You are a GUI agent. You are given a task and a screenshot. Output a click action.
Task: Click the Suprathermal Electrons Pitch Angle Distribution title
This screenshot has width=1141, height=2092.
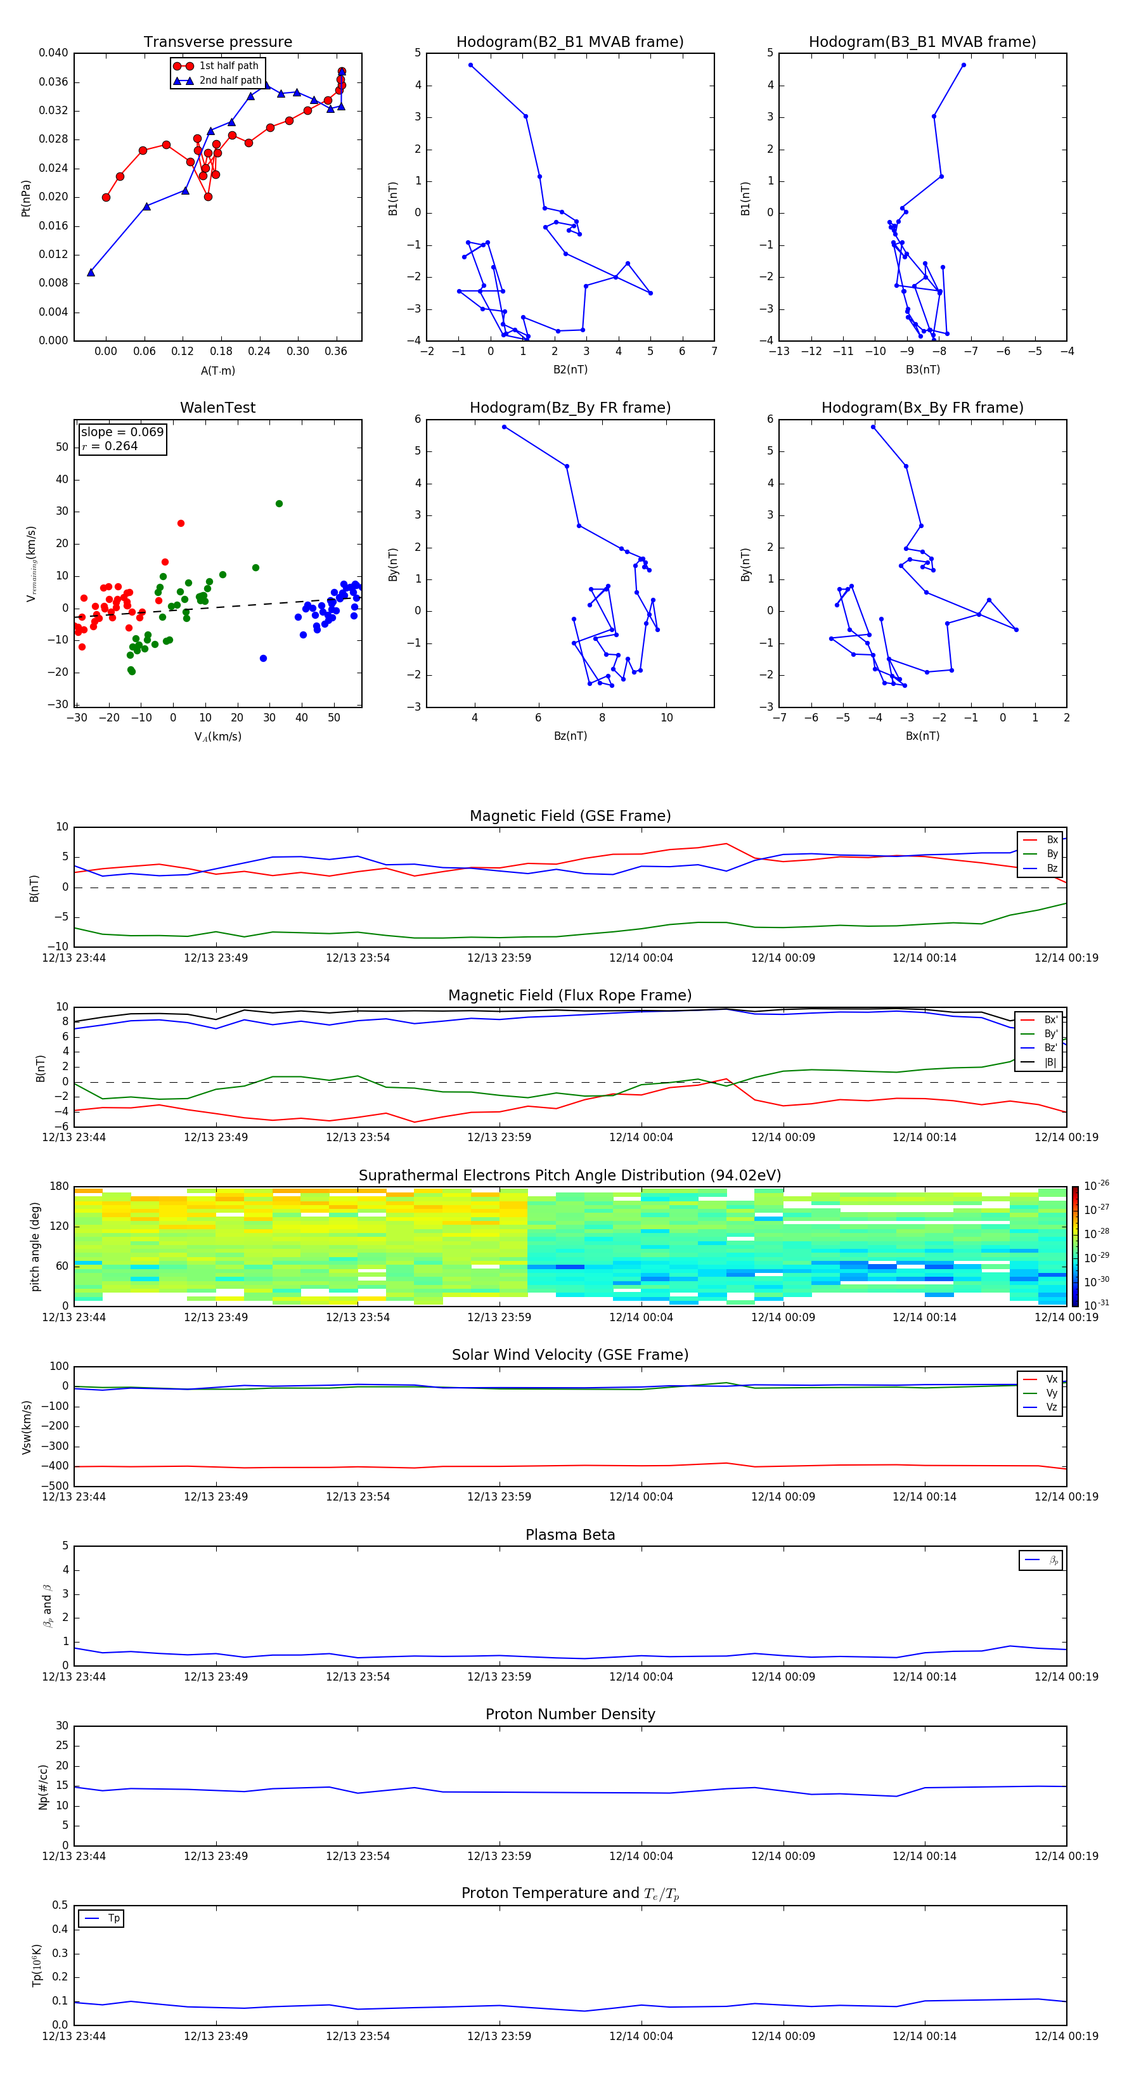pyautogui.click(x=570, y=1175)
